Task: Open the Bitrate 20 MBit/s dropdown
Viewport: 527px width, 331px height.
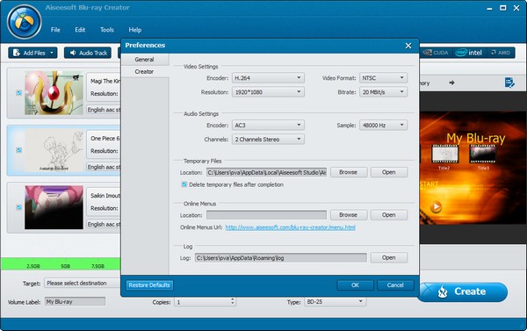Action: (x=383, y=92)
